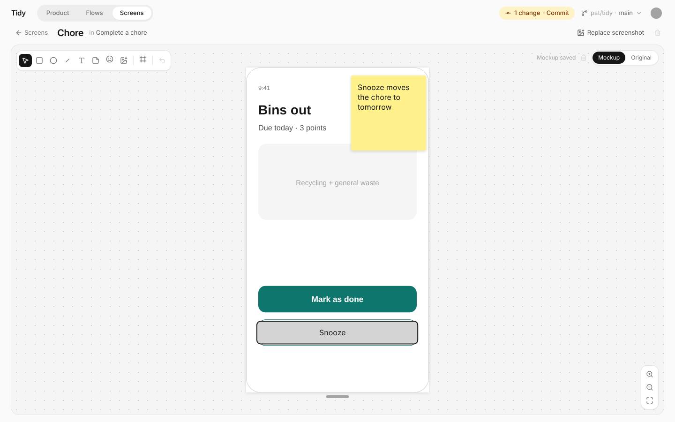Click the delete screen trash icon
Screen dimensions: 675x422
tap(658, 33)
